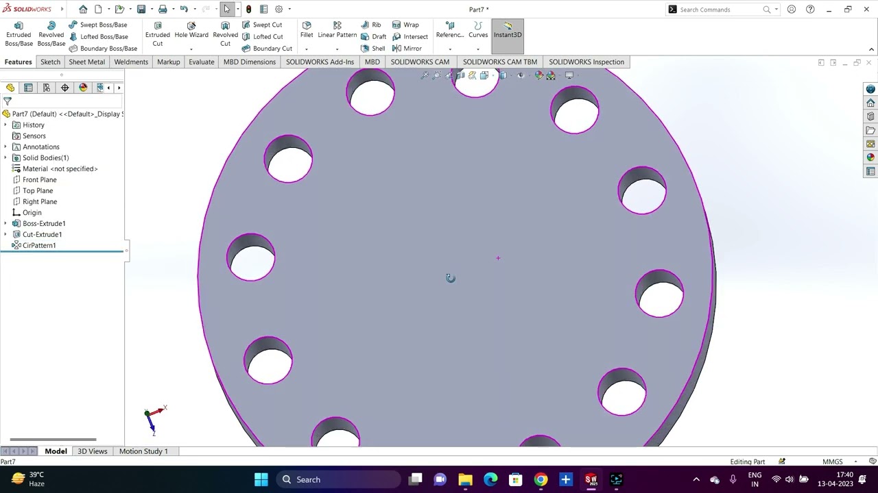Start the Linear Pattern tool

click(x=337, y=31)
